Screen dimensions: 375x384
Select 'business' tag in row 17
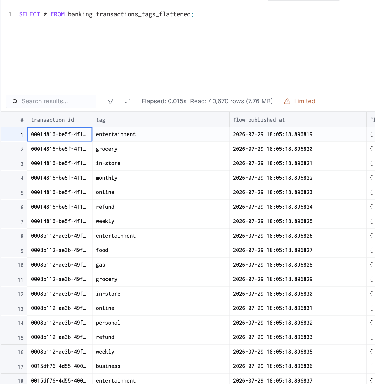pyautogui.click(x=108, y=366)
